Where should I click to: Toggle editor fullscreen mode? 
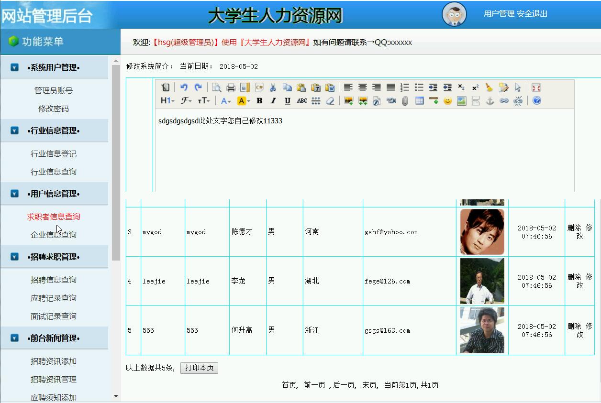[536, 87]
